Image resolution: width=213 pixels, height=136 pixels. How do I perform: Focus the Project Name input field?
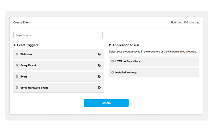[58, 35]
